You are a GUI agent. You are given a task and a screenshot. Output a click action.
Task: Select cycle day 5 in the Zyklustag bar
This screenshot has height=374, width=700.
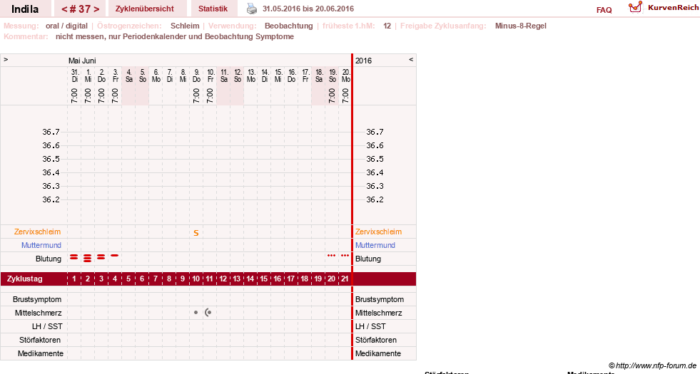128,279
